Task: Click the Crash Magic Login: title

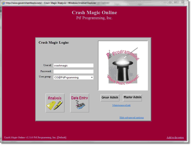Action: (x=54, y=43)
